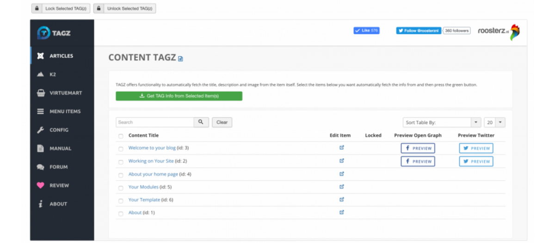Check the Welcome to your blog checkbox
Image resolution: width=555 pixels, height=243 pixels.
click(121, 149)
